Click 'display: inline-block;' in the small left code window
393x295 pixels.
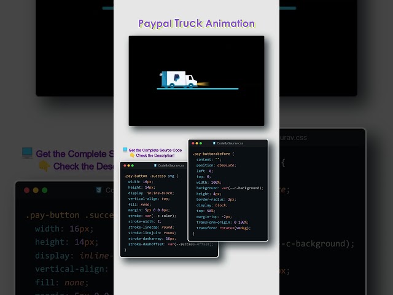pos(151,193)
